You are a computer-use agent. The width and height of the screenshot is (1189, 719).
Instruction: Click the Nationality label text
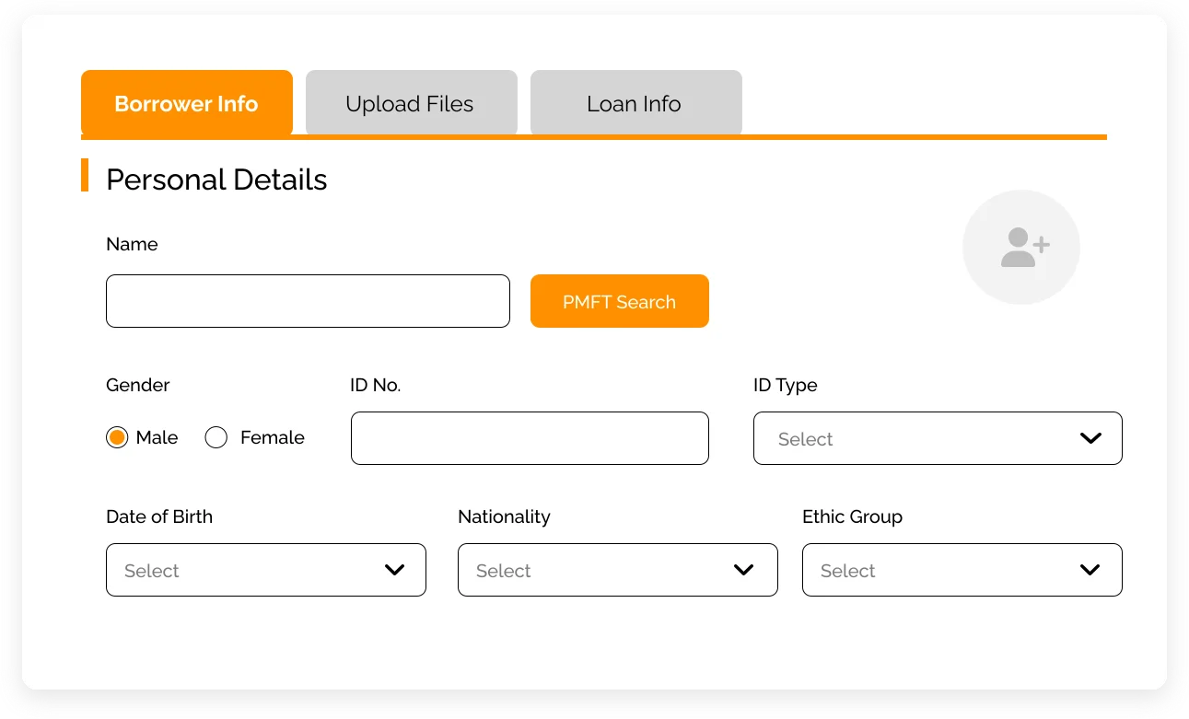(504, 516)
